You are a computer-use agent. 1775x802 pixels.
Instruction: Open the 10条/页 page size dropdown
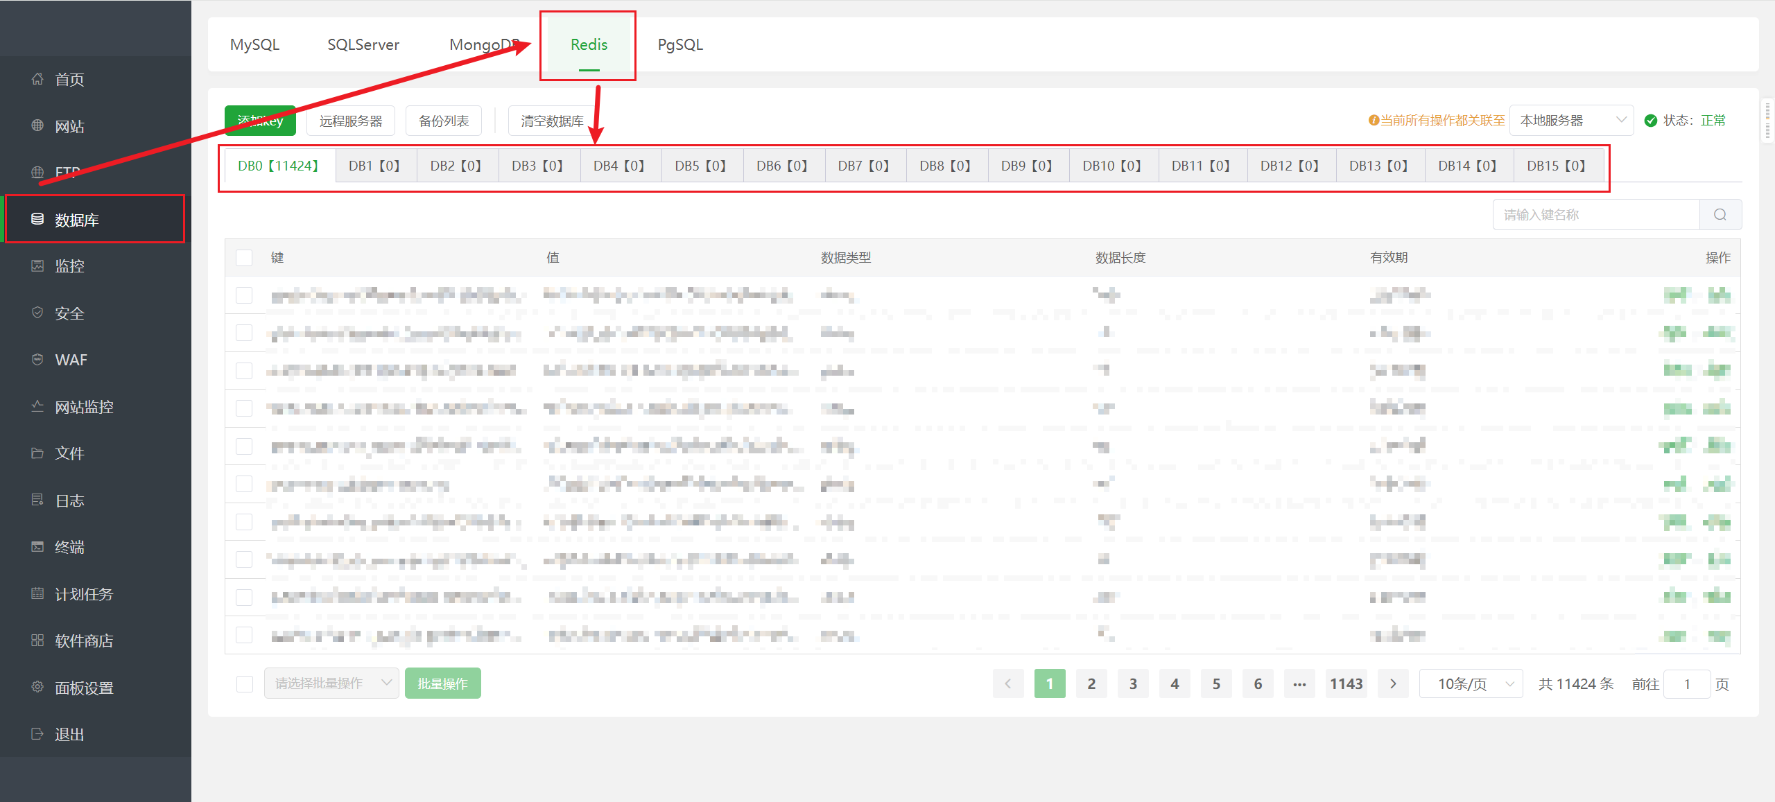(1471, 684)
